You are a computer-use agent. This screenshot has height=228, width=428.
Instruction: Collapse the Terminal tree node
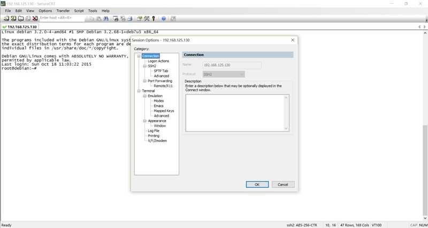point(139,91)
